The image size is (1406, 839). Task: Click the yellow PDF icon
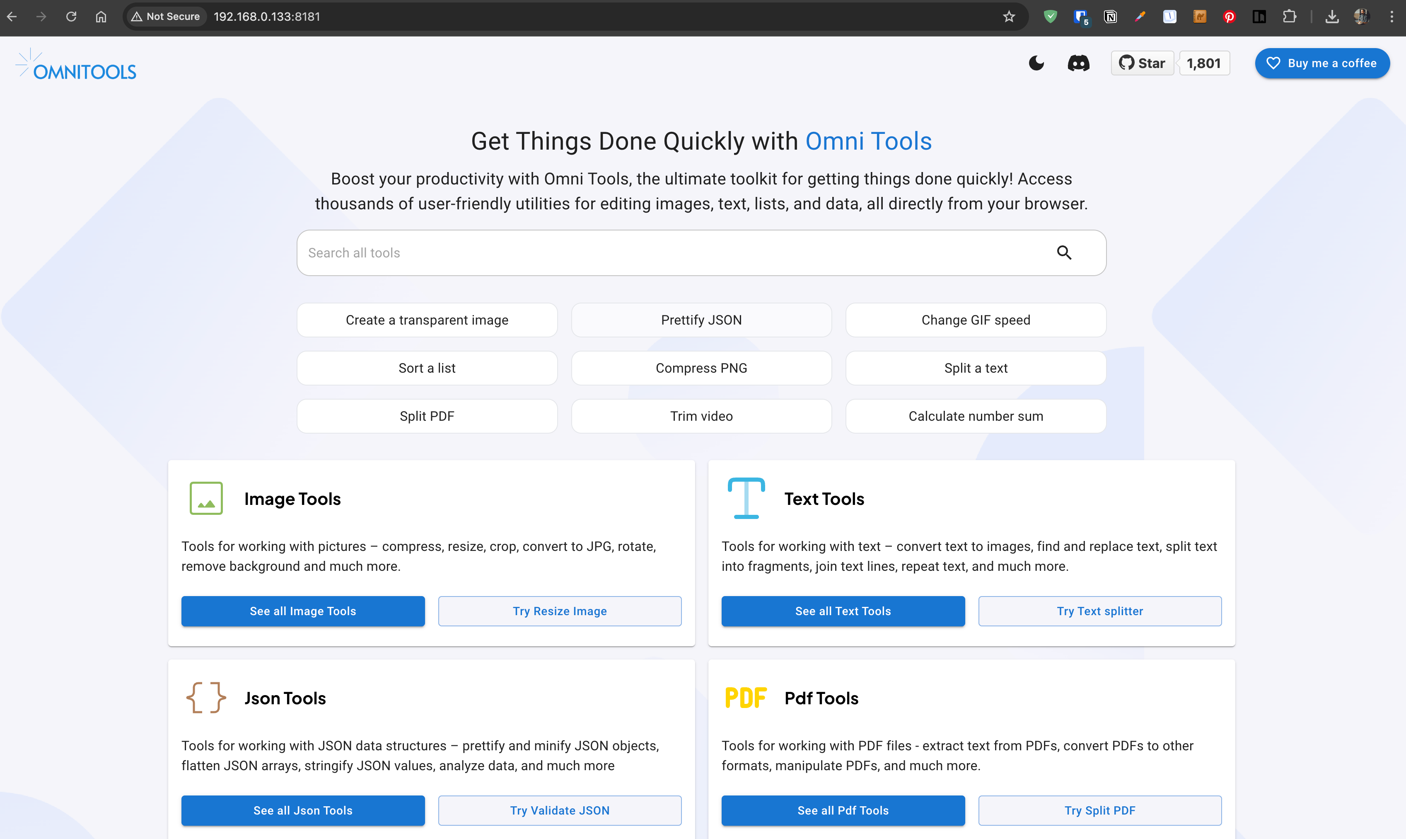click(746, 698)
